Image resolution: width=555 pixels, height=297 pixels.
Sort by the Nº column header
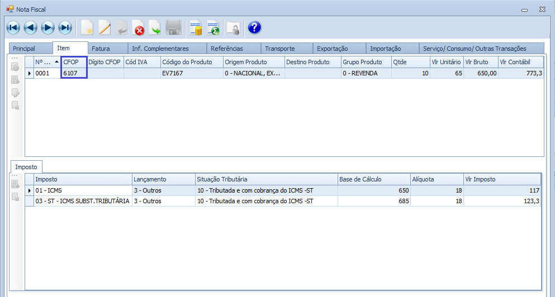[x=44, y=62]
